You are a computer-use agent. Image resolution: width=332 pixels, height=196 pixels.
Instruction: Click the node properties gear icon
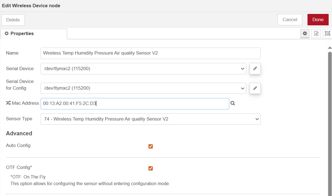pos(305,33)
